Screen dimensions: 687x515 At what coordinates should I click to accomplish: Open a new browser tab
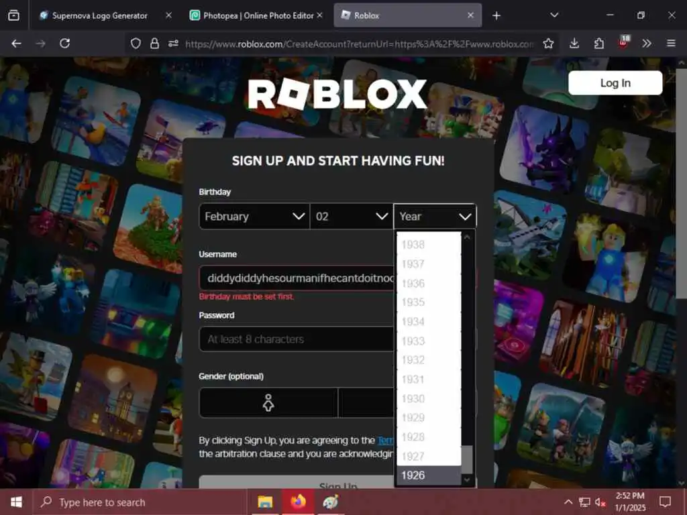496,16
